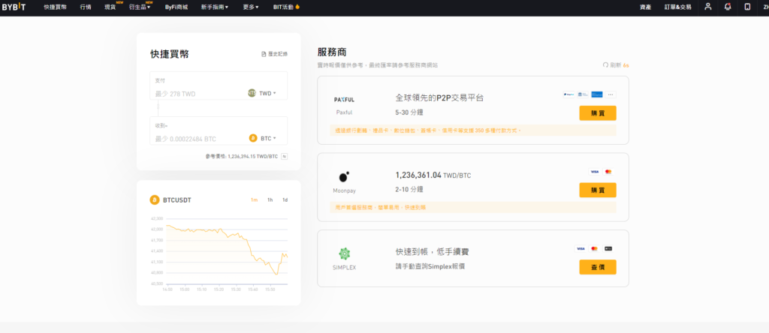Click Simplex's Apple Pay card icon
769x333 pixels.
[608, 249]
